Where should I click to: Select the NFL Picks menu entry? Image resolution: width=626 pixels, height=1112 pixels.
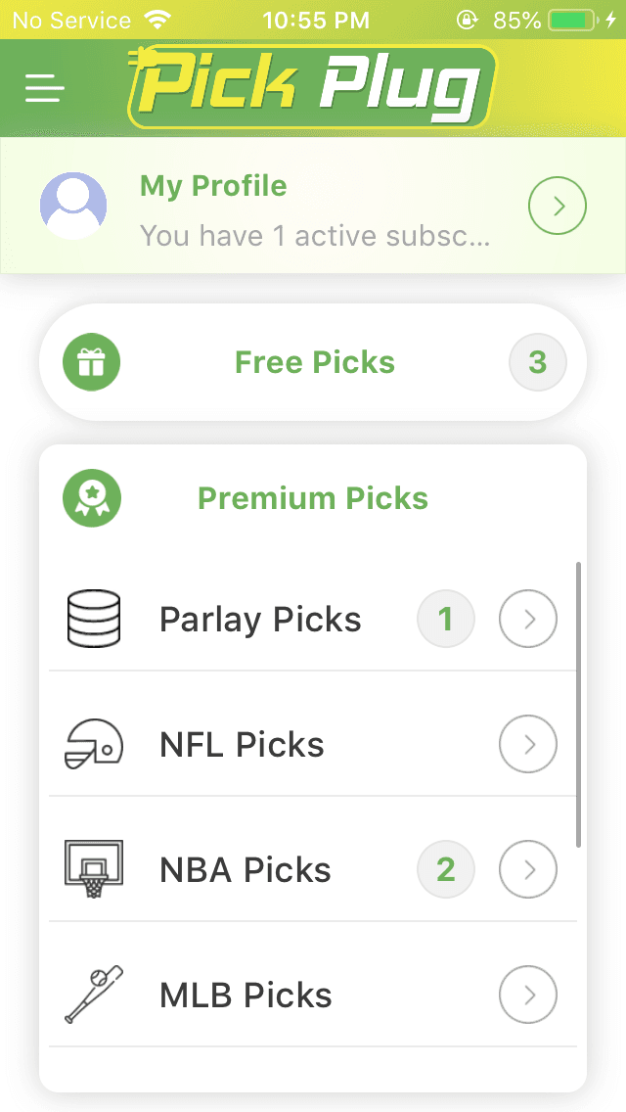(x=313, y=744)
